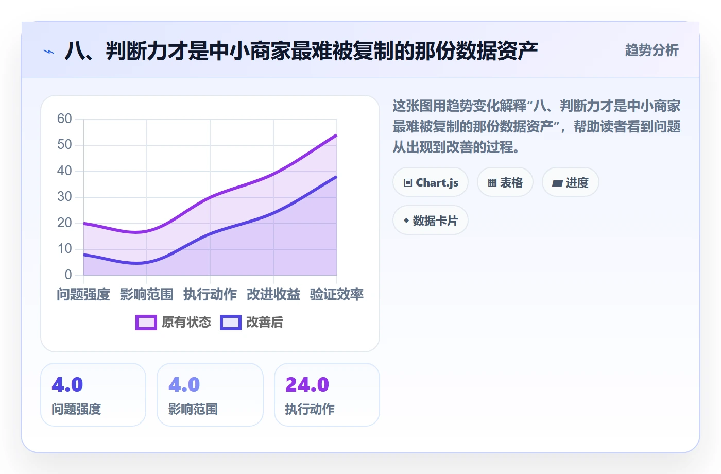Click the 验证效率 x-axis label
This screenshot has height=474, width=721.
tap(337, 294)
